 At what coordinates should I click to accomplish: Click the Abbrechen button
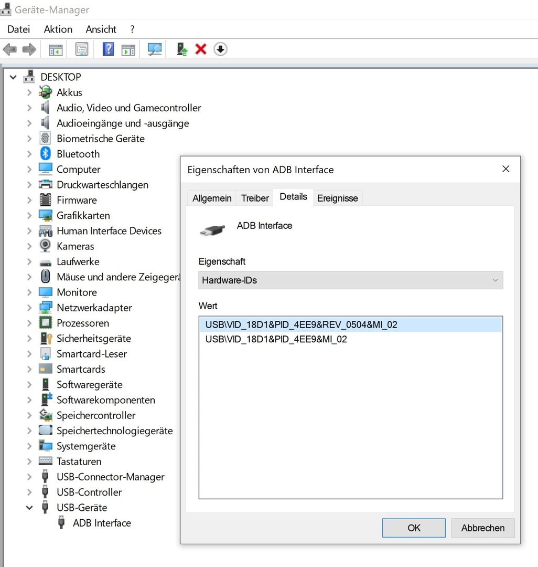coord(482,528)
